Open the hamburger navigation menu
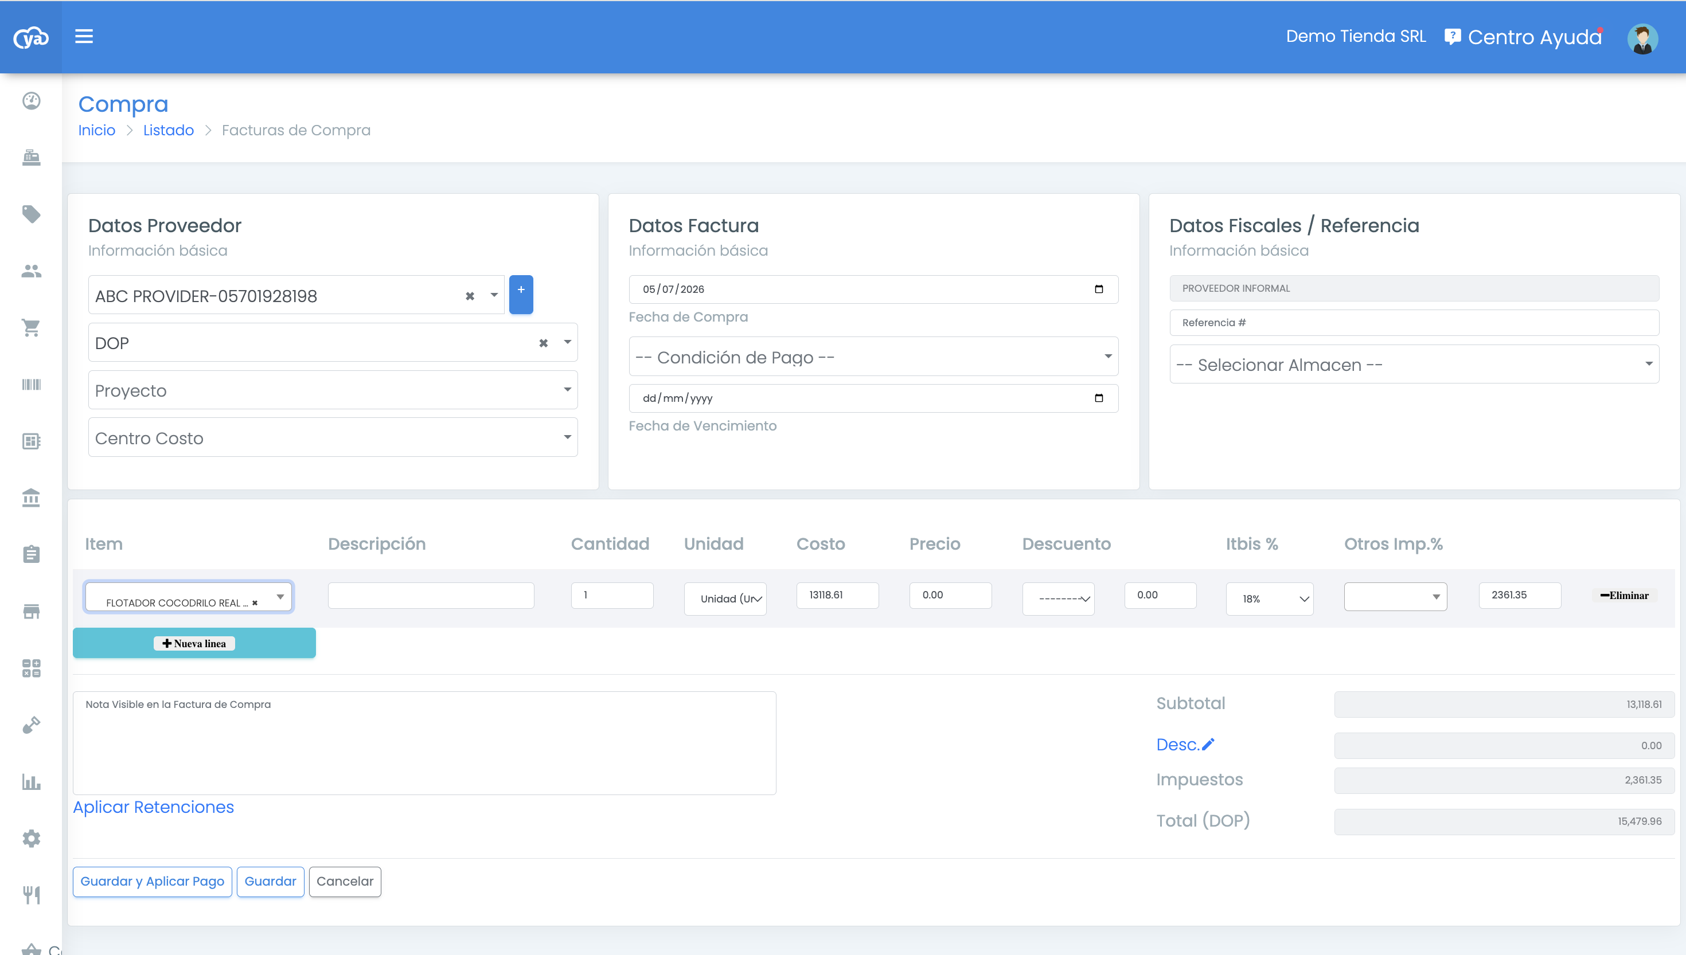This screenshot has width=1686, height=955. 84,36
